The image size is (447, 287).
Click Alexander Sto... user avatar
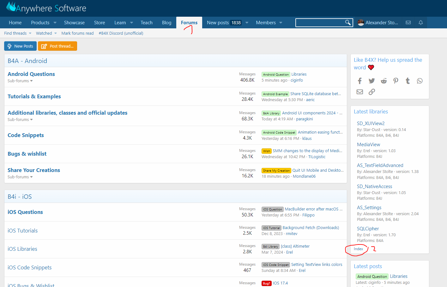tap(361, 23)
